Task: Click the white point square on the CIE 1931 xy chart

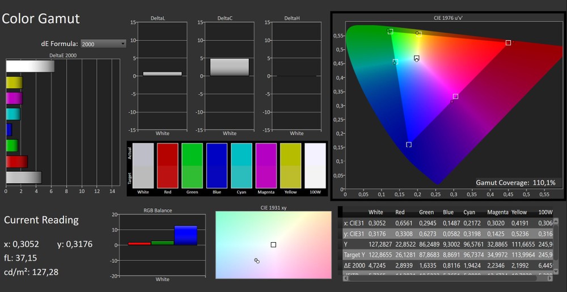Action: 273,245
